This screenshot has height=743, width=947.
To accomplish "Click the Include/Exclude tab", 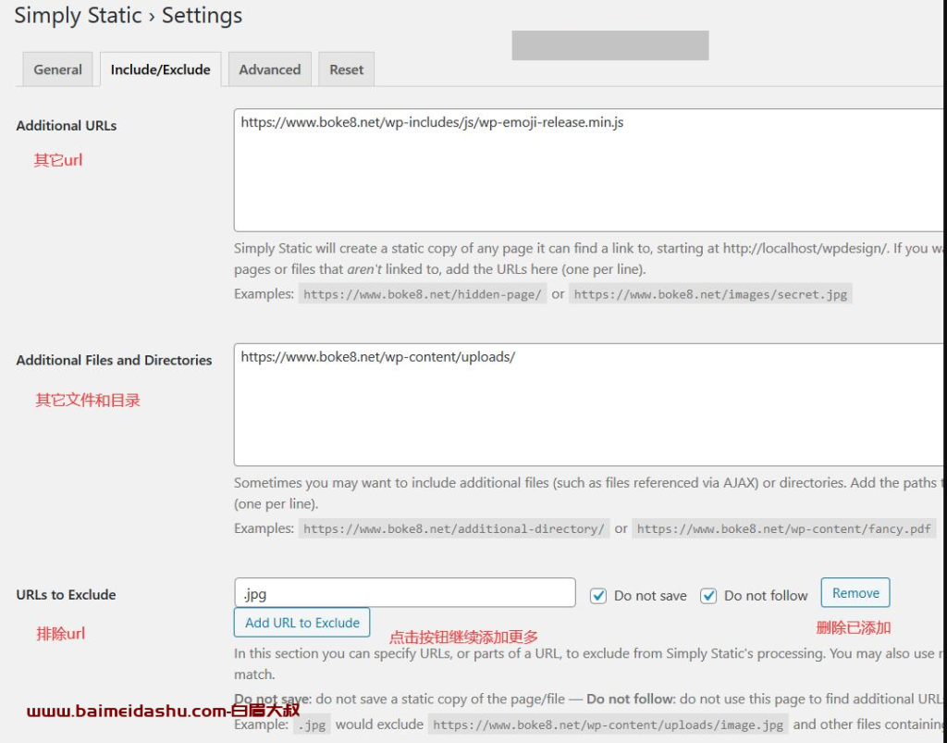I will point(160,68).
